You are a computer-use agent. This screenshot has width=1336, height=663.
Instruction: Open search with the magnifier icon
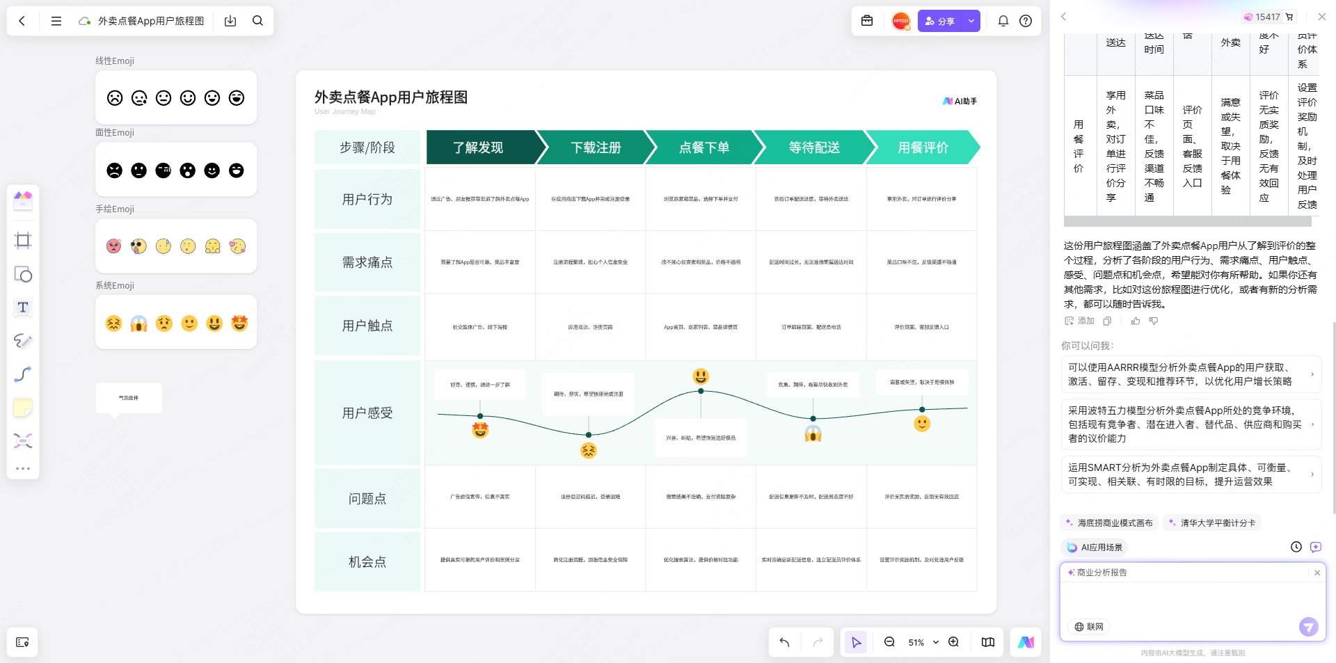pos(257,21)
